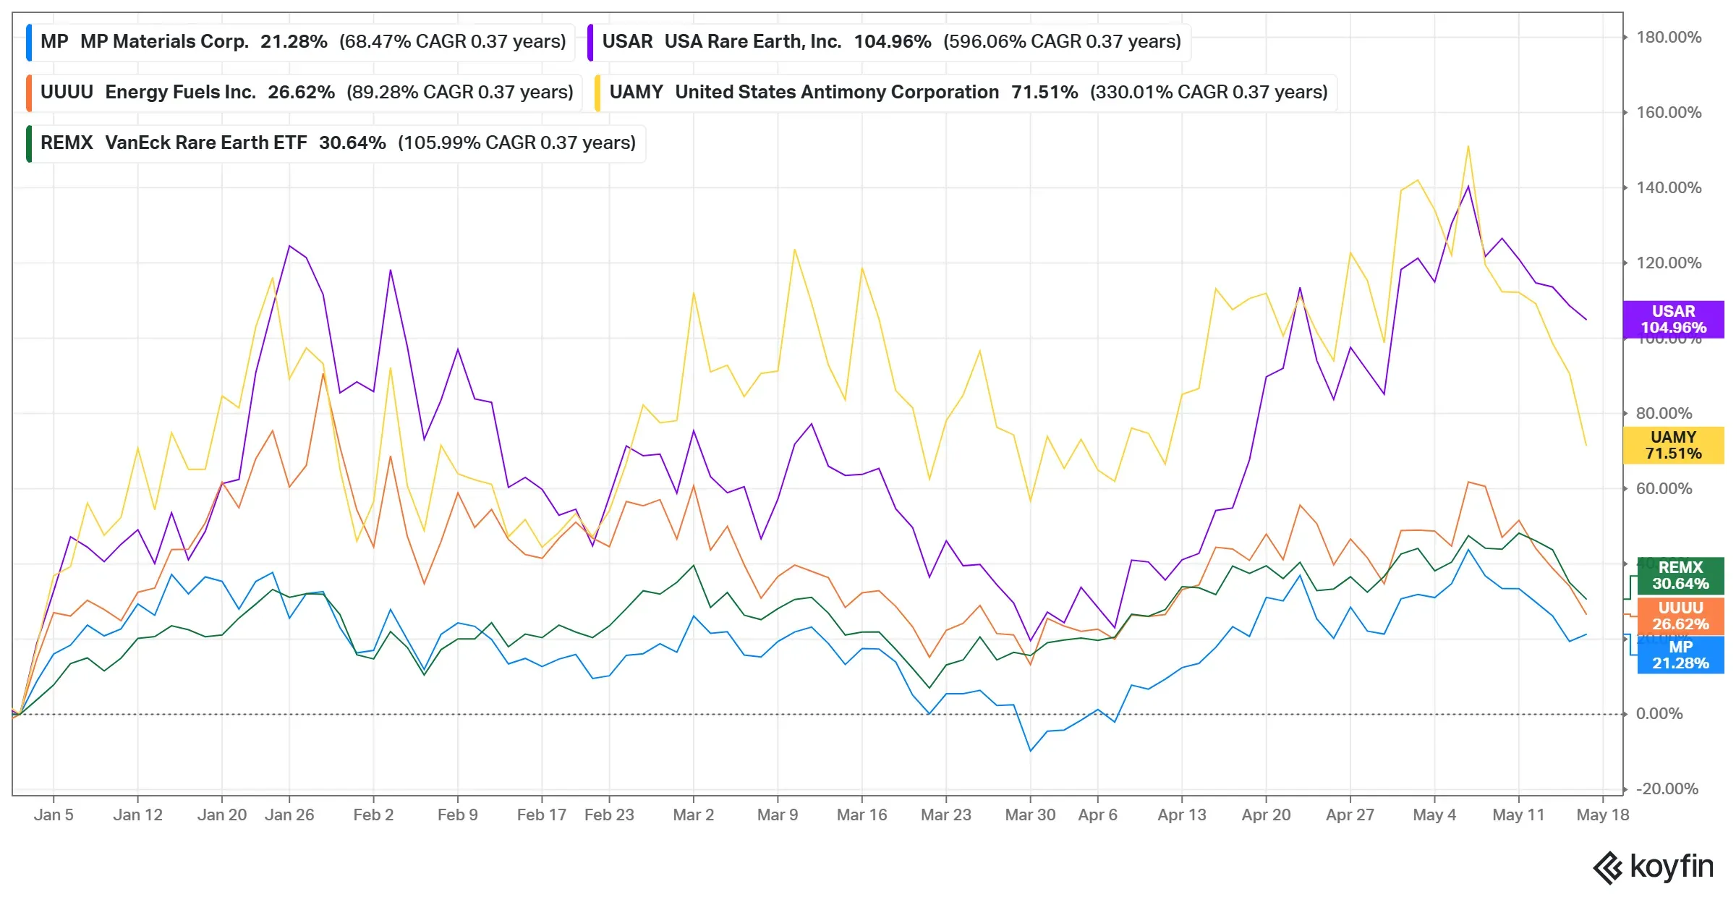
Task: Click the Apr 6 date label
Action: (1097, 815)
